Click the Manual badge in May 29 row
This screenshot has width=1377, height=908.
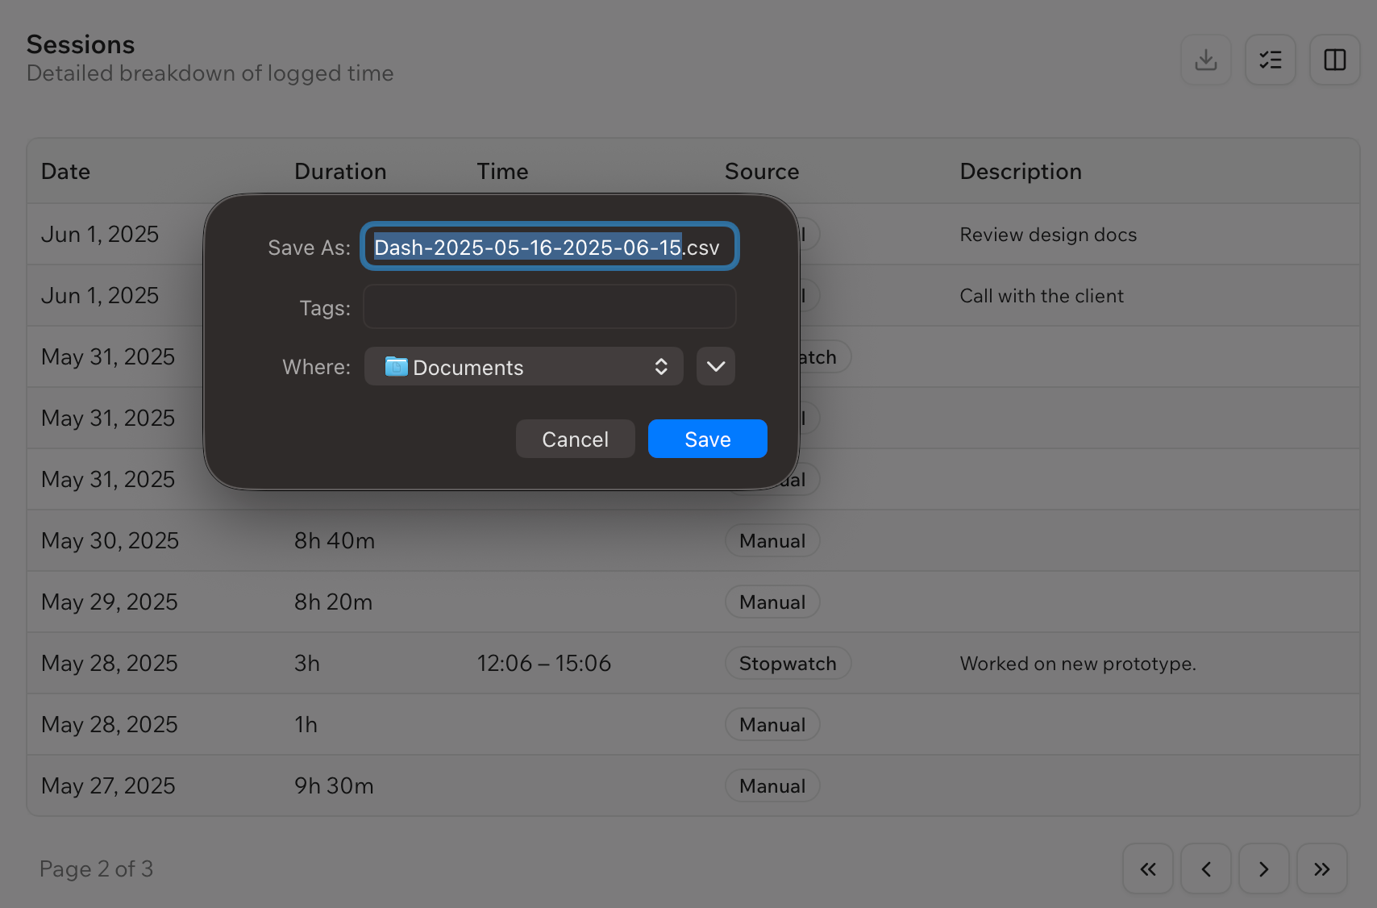[772, 602]
